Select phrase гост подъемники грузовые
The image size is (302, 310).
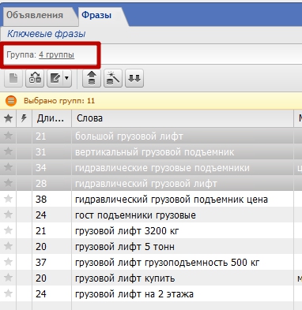135,215
